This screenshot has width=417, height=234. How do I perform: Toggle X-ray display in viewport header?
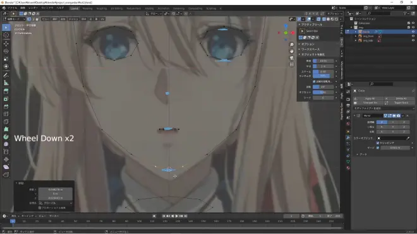click(x=318, y=19)
